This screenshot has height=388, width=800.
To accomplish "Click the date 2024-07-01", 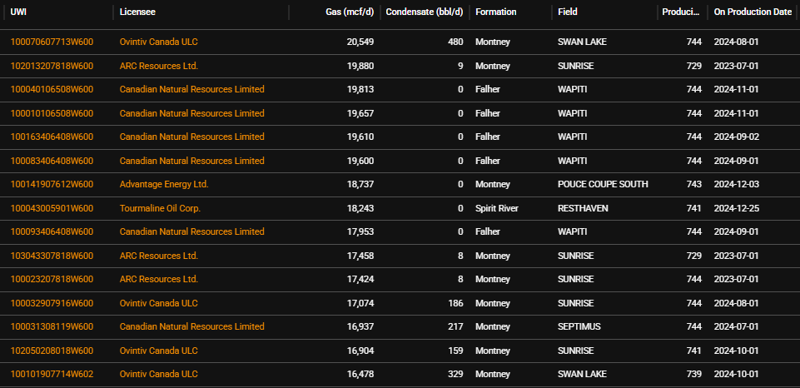I will click(x=736, y=326).
